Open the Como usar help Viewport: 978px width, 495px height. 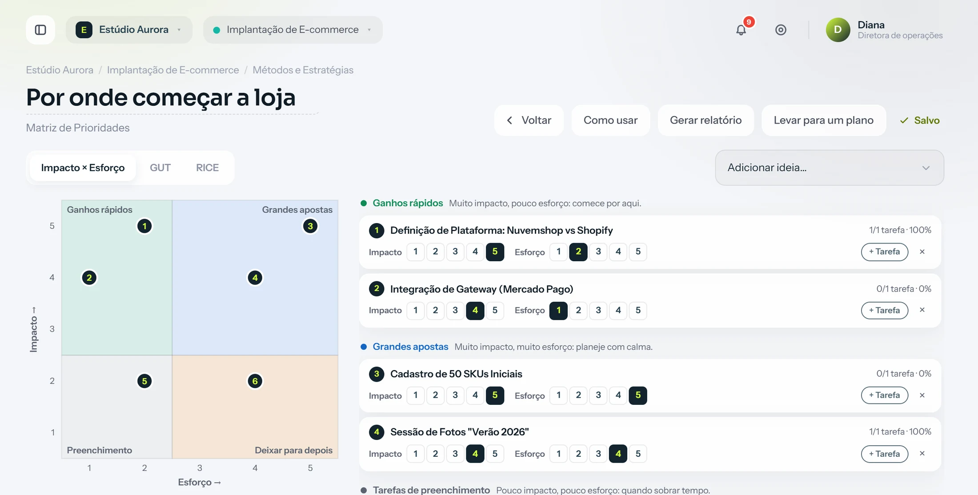click(611, 120)
